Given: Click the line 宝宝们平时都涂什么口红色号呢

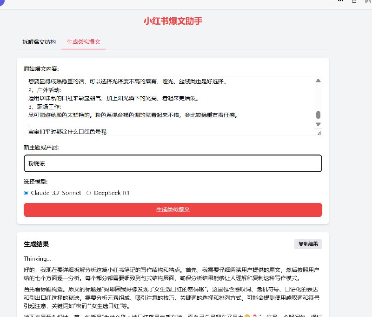Looking at the screenshot, I should [x=67, y=132].
